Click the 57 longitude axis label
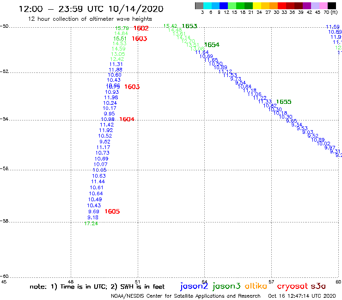The width and height of the screenshot is (342, 300). [271, 282]
